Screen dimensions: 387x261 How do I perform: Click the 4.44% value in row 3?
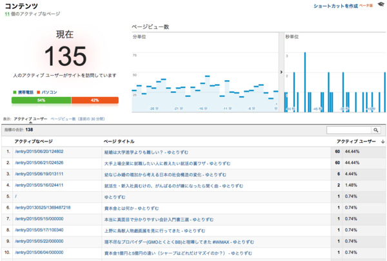(x=351, y=174)
